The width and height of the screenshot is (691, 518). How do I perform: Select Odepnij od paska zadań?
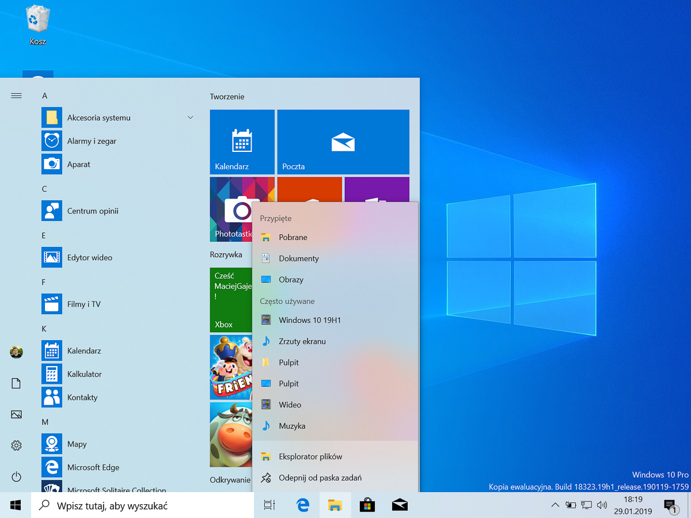click(x=335, y=478)
